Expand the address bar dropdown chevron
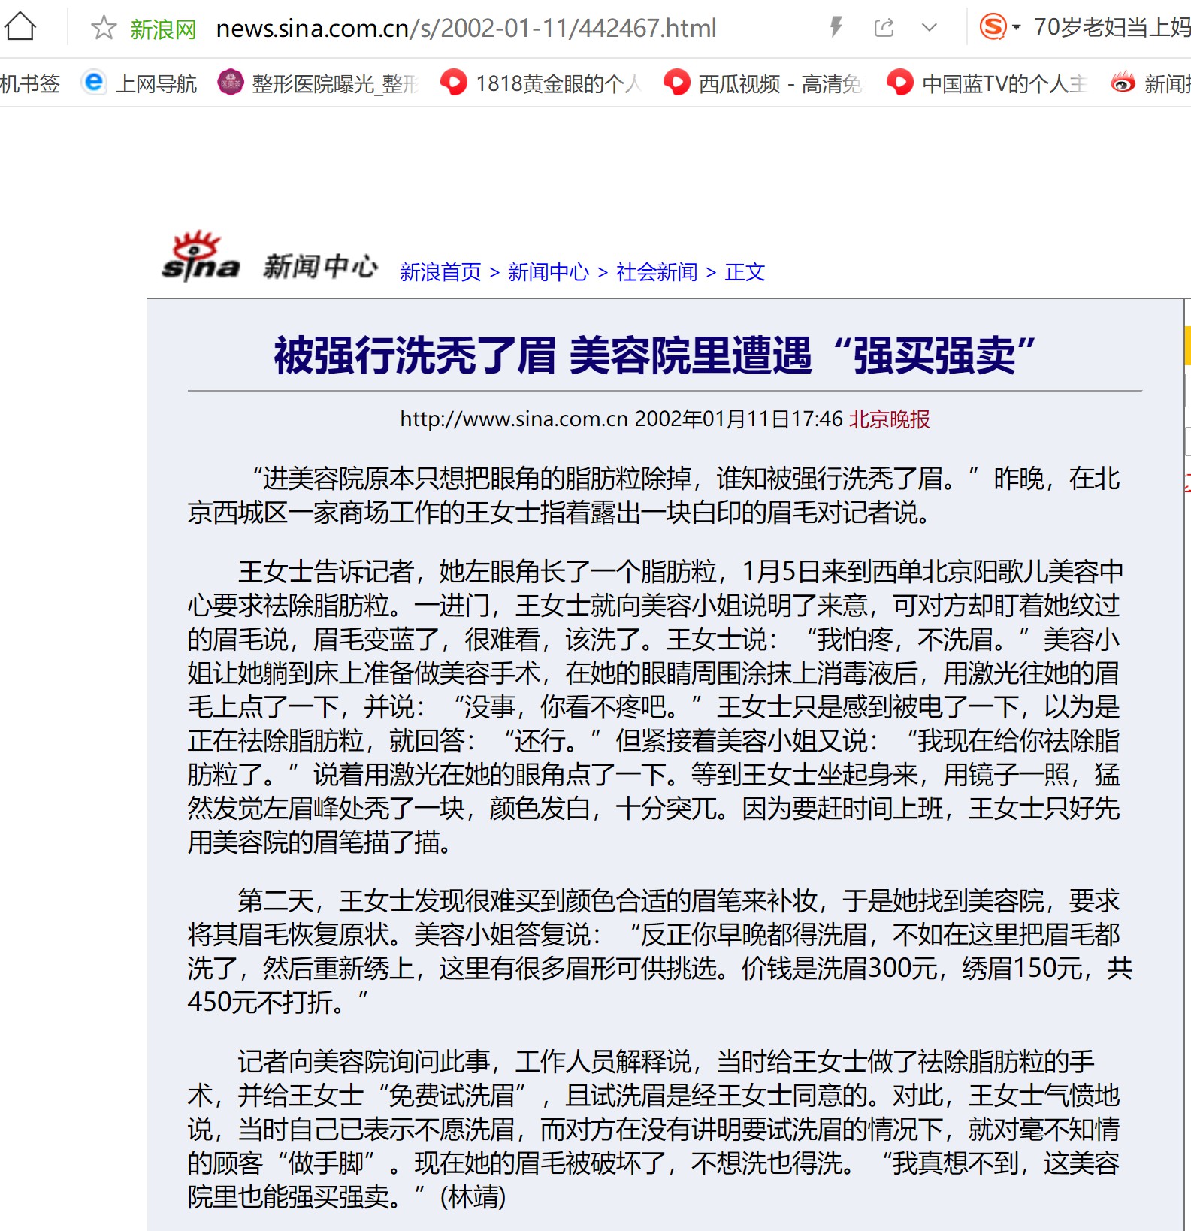 point(930,28)
